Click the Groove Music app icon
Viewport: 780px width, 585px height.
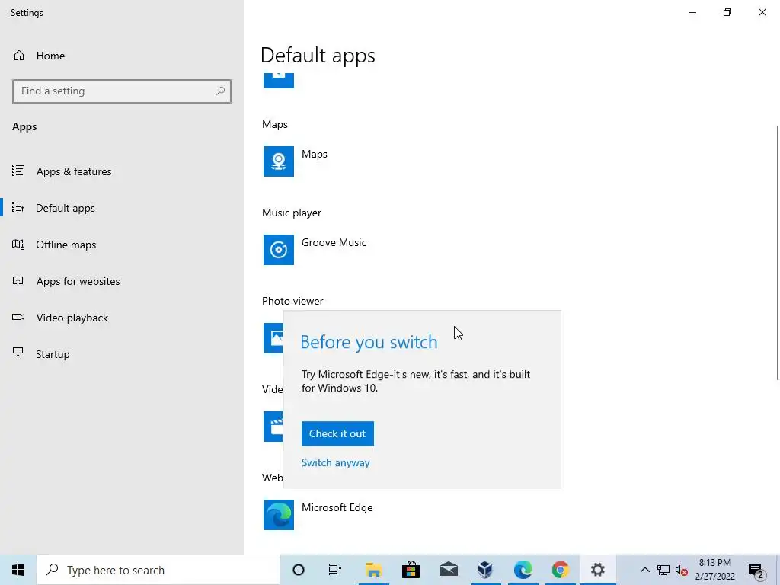tap(279, 250)
